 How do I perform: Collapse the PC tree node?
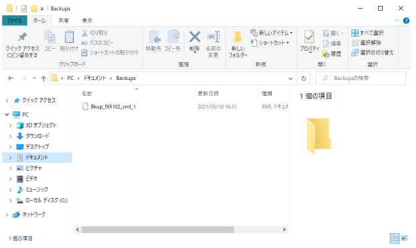click(7, 115)
